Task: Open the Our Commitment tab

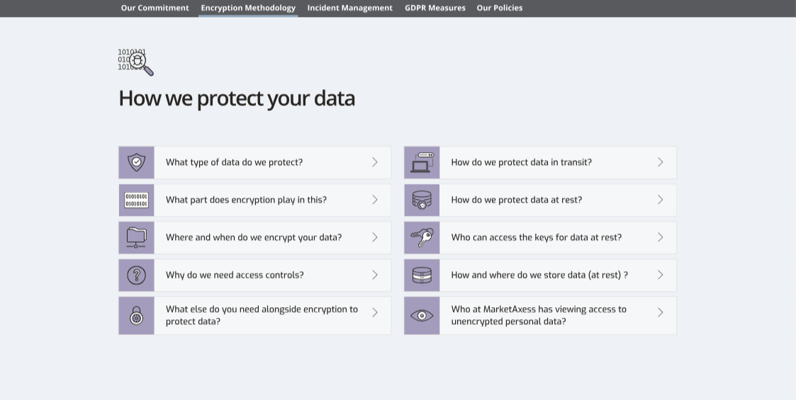Action: click(155, 8)
